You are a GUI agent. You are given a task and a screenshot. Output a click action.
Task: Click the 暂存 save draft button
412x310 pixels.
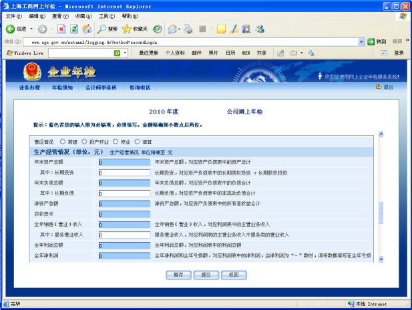[178, 274]
